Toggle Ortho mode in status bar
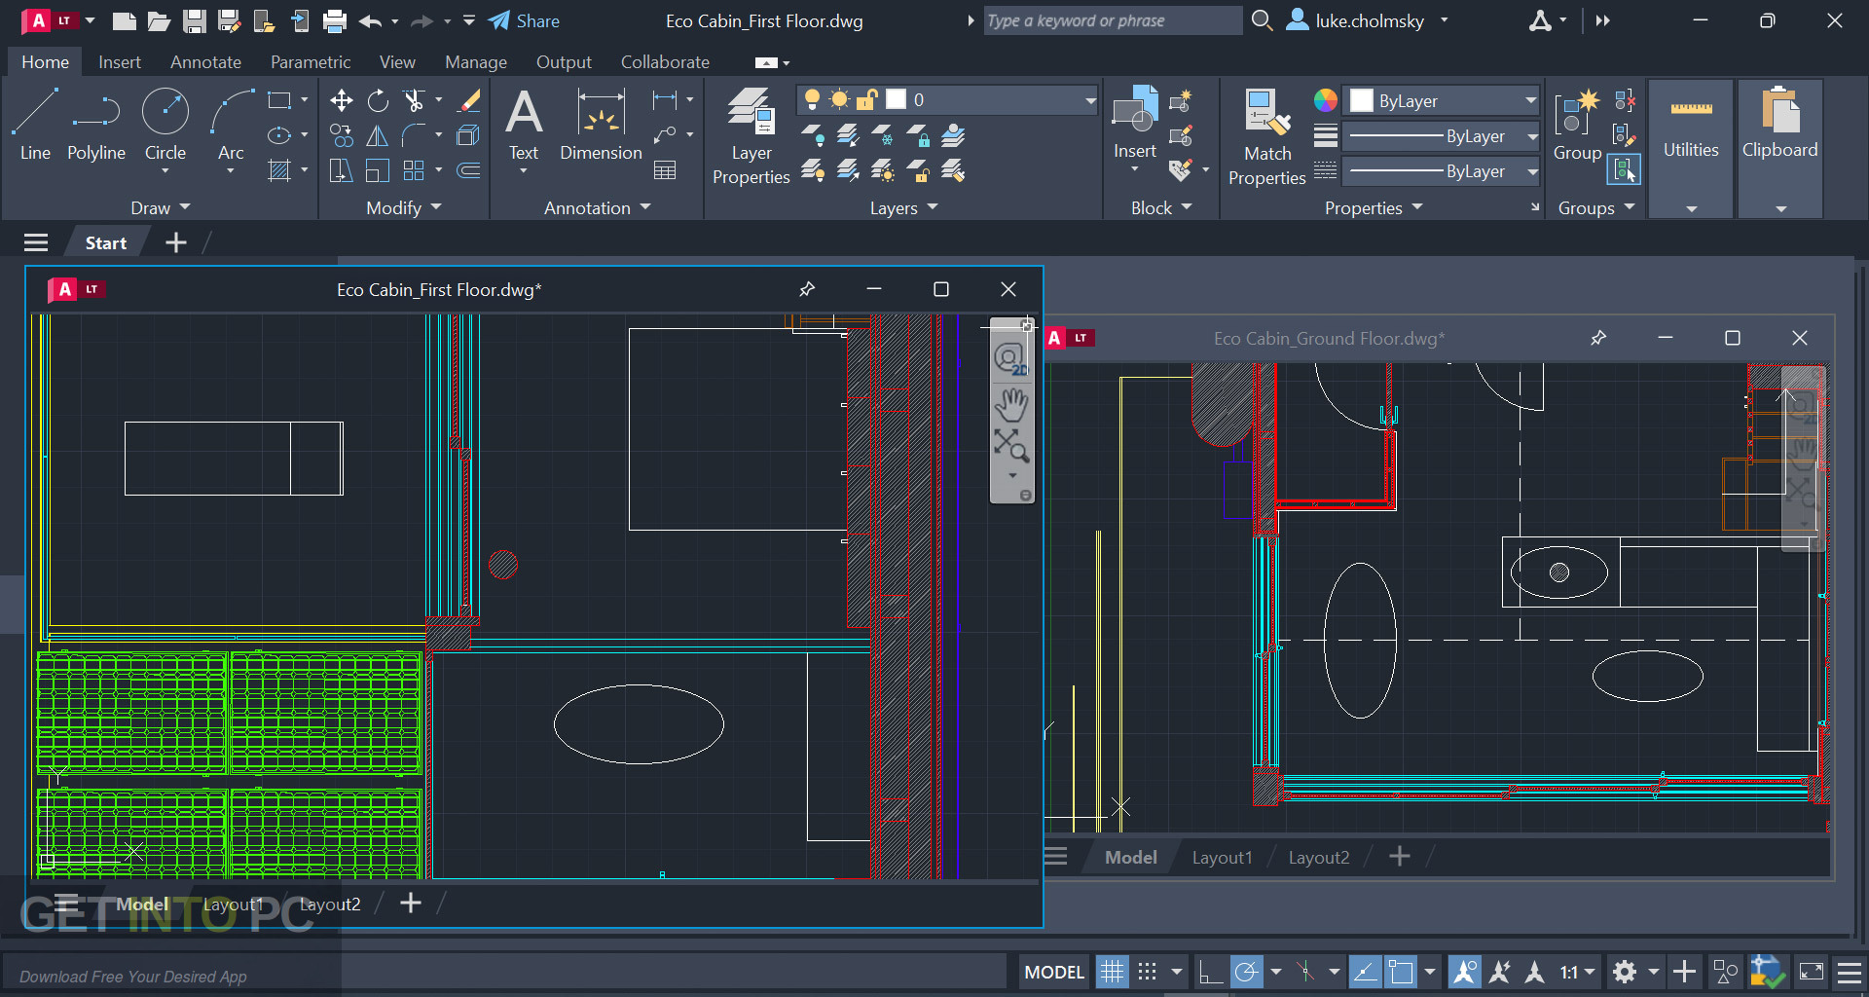1869x997 pixels. pyautogui.click(x=1210, y=972)
